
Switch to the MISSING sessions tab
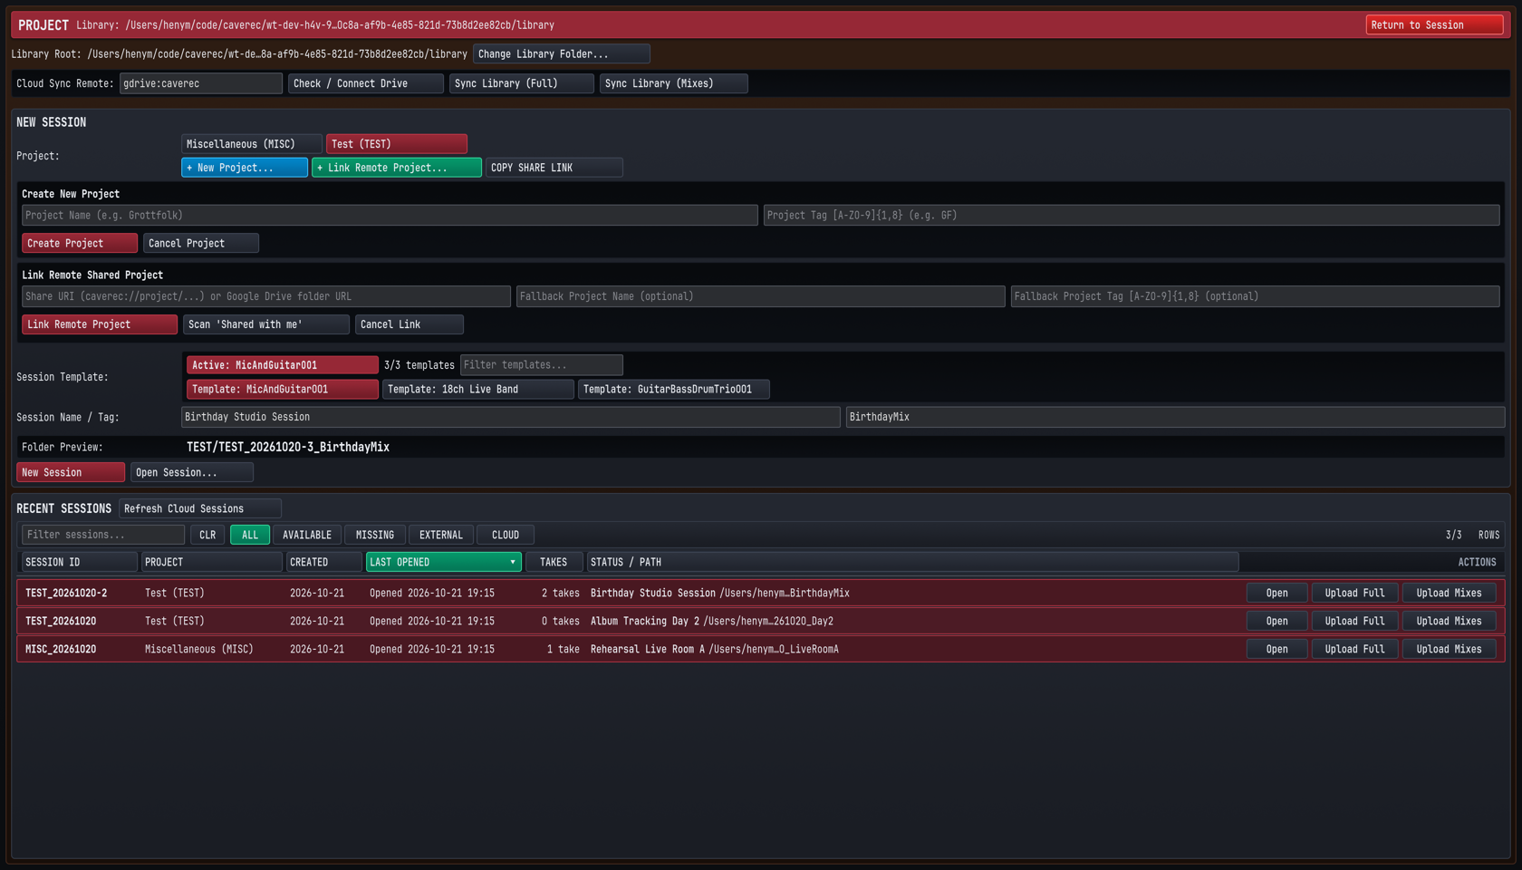point(375,536)
